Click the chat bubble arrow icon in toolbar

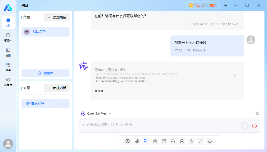(x=182, y=141)
